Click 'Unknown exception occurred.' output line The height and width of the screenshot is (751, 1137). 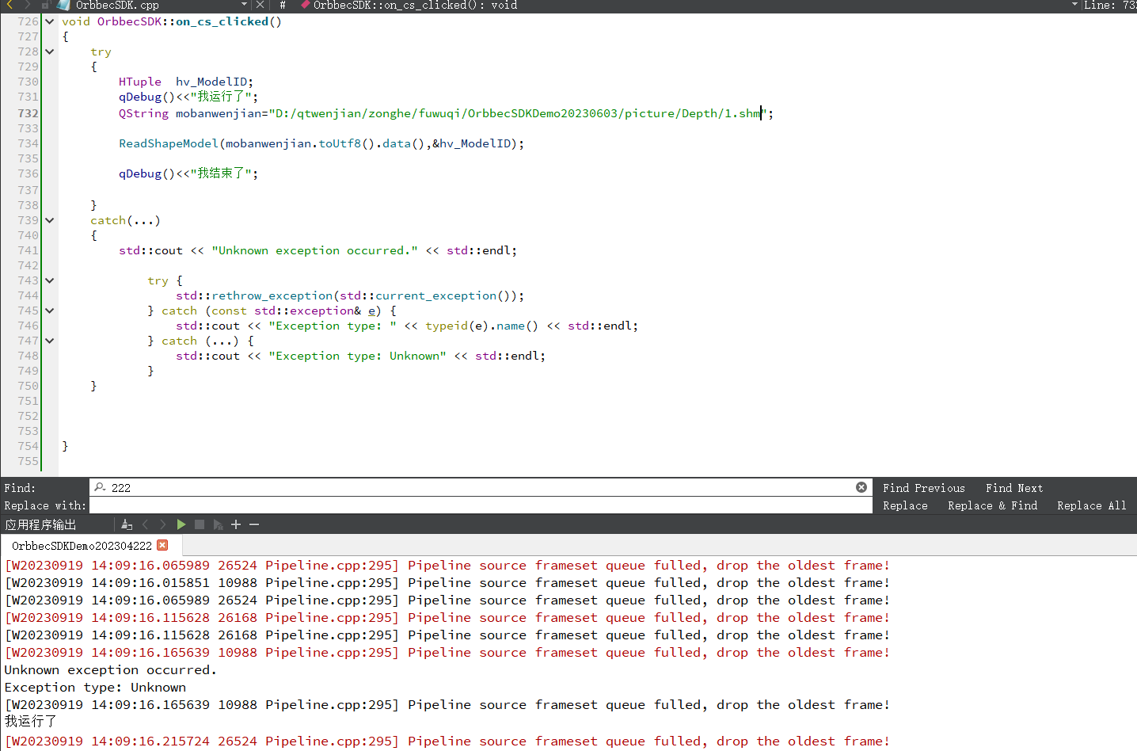point(110,670)
